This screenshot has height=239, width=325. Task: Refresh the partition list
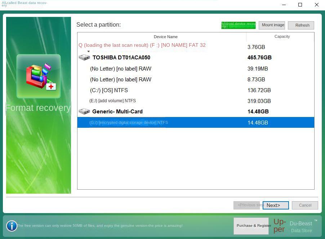click(302, 25)
